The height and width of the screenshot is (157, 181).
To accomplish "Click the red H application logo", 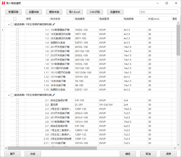I will point(3,3).
